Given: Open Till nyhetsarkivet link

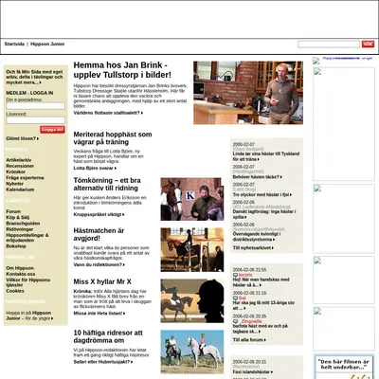Looking at the screenshot, I should tap(253, 248).
